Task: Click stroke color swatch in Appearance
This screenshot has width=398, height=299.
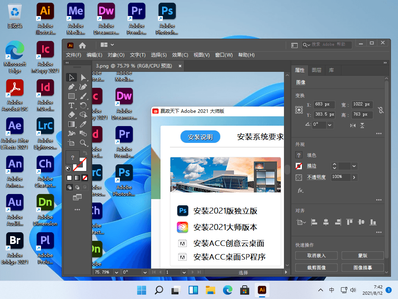Action: [299, 166]
